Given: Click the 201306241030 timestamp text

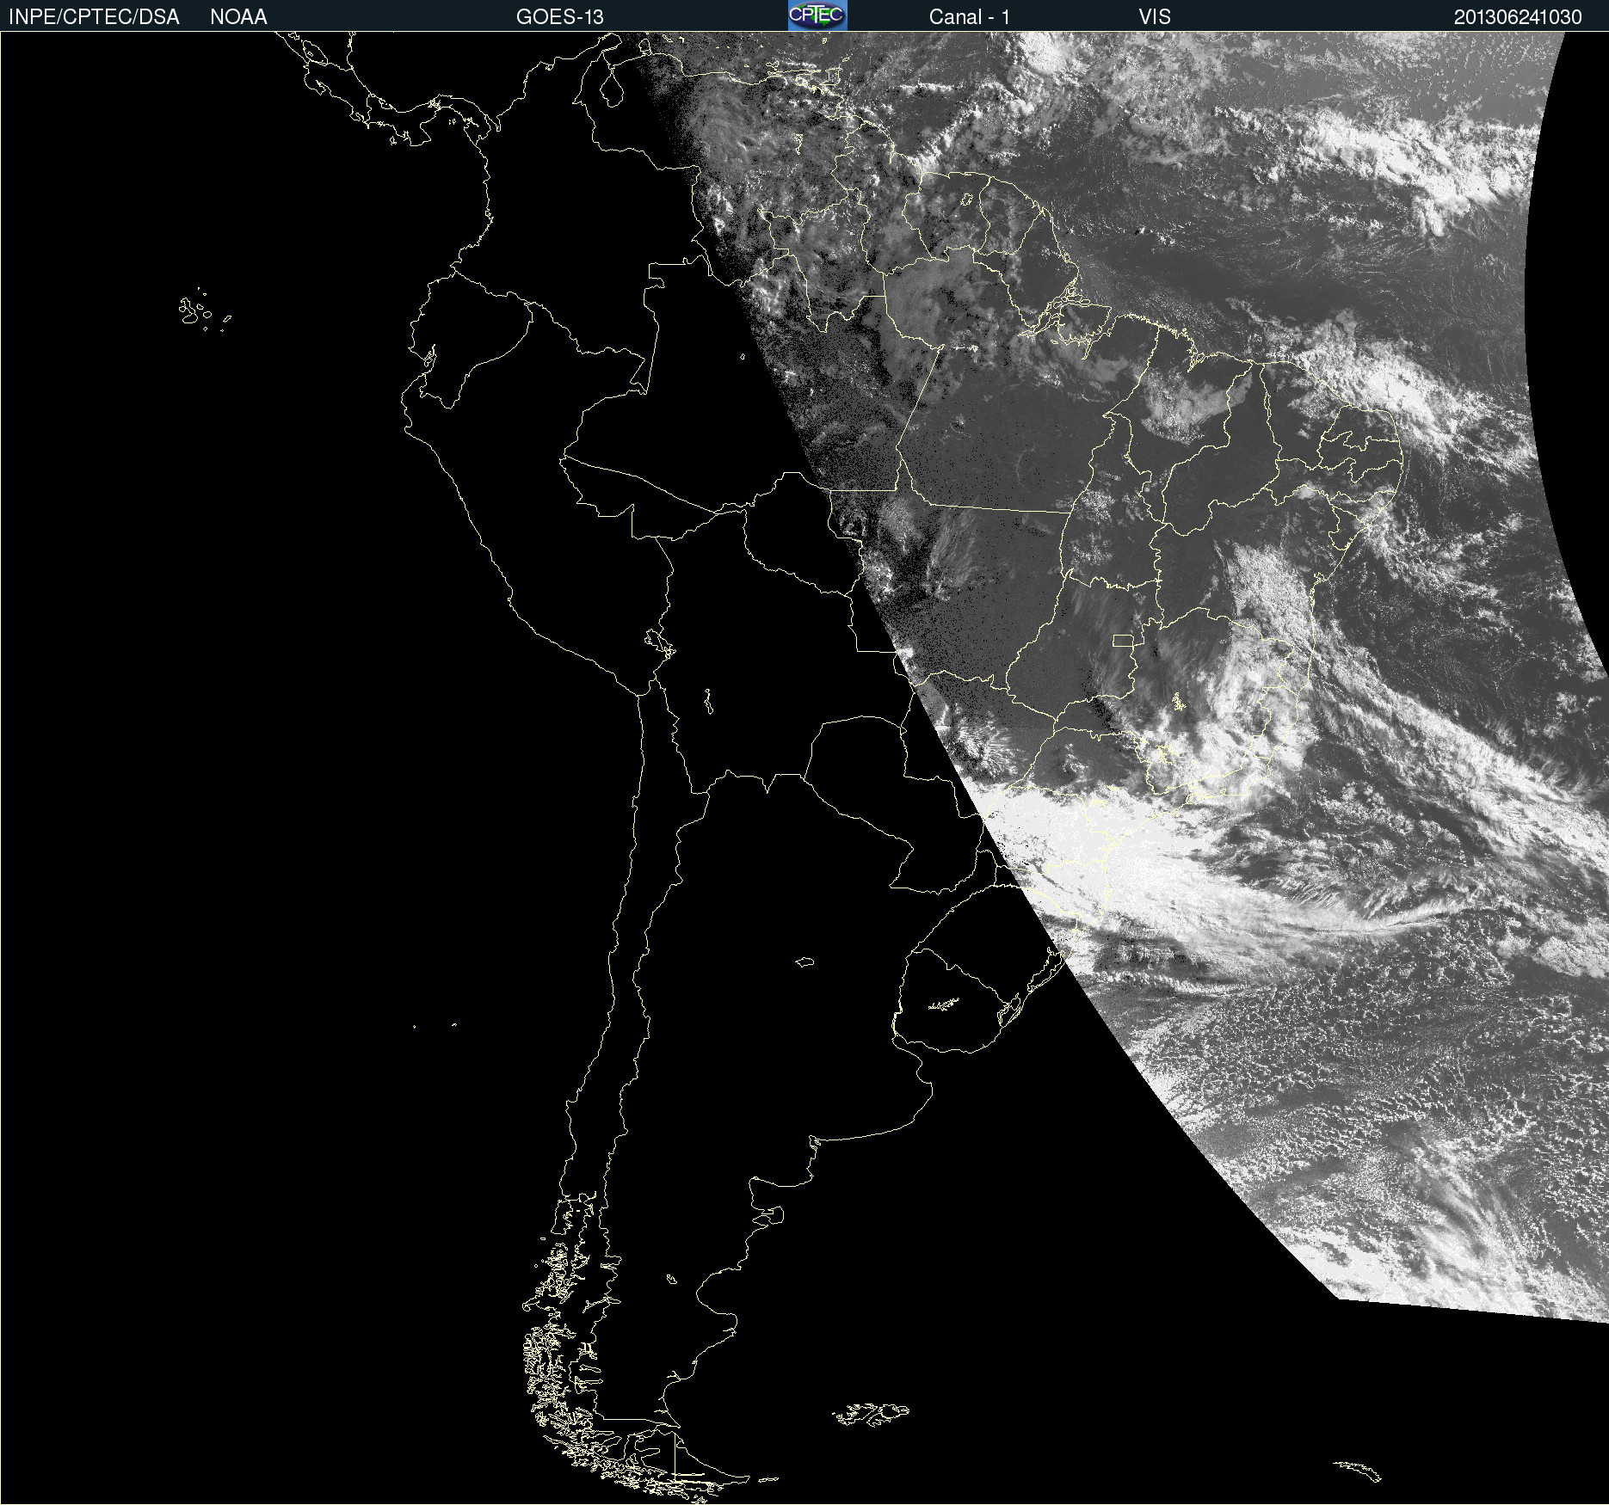Looking at the screenshot, I should (x=1518, y=17).
